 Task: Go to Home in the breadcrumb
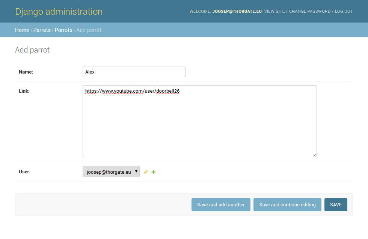[x=22, y=30]
